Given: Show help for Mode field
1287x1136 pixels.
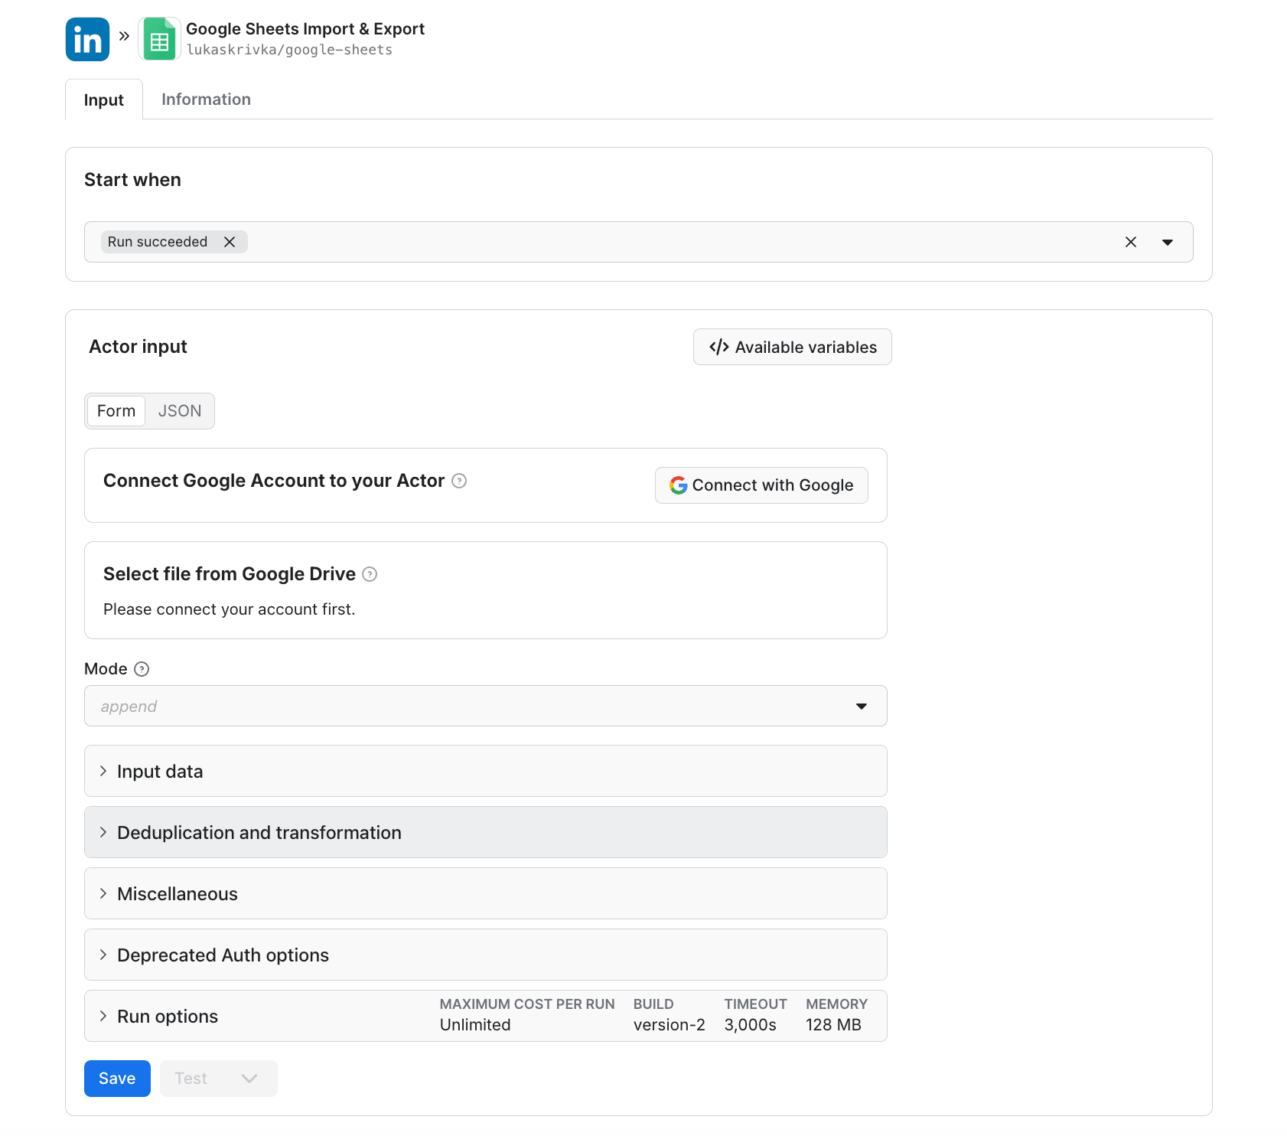Looking at the screenshot, I should [x=142, y=669].
